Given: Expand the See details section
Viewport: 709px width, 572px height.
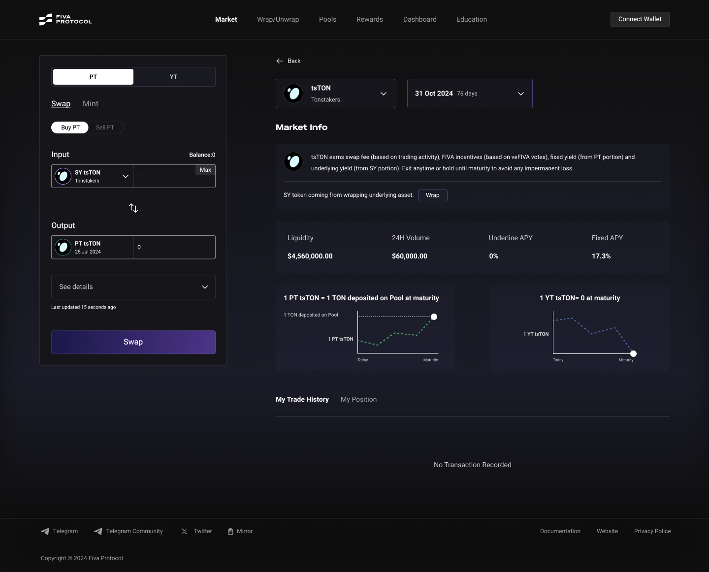Looking at the screenshot, I should pyautogui.click(x=133, y=287).
